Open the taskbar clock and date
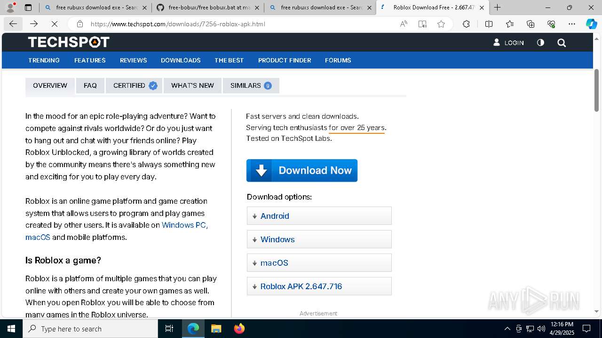602x338 pixels. pos(562,329)
